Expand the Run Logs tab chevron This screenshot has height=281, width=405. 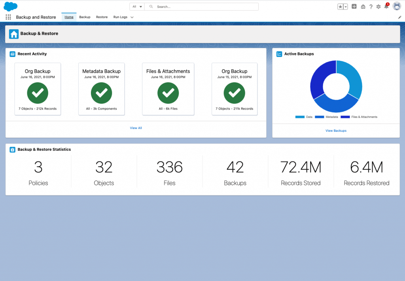132,17
